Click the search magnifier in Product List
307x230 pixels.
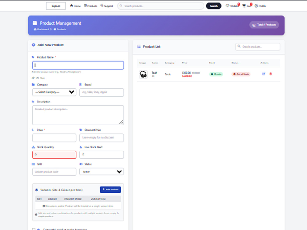click(239, 46)
